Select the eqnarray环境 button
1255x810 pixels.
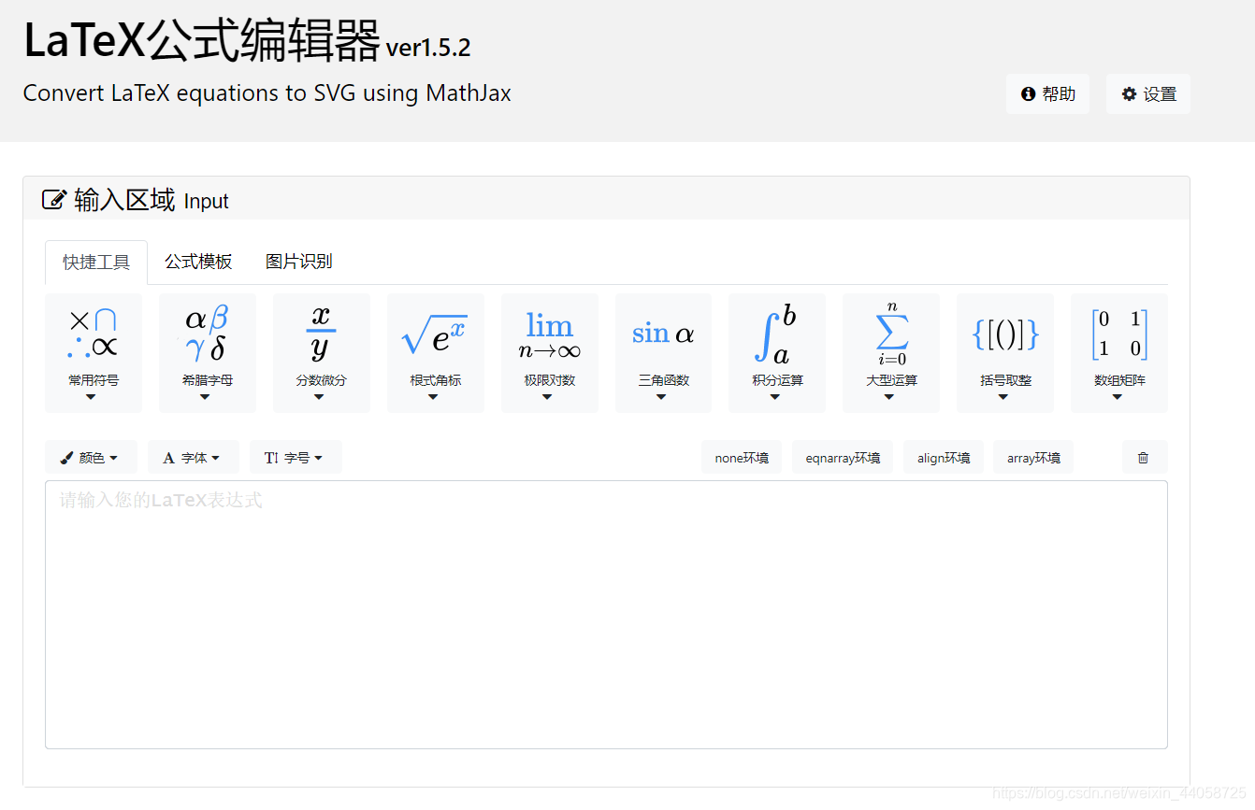pyautogui.click(x=843, y=458)
